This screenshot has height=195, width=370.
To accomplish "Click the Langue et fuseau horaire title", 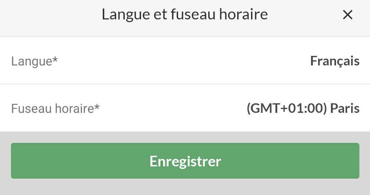I will (x=185, y=15).
